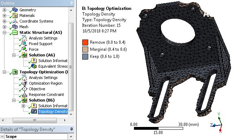This screenshot has height=140, width=238.
Task: Select Solution (B6) label
Action: [42, 100]
